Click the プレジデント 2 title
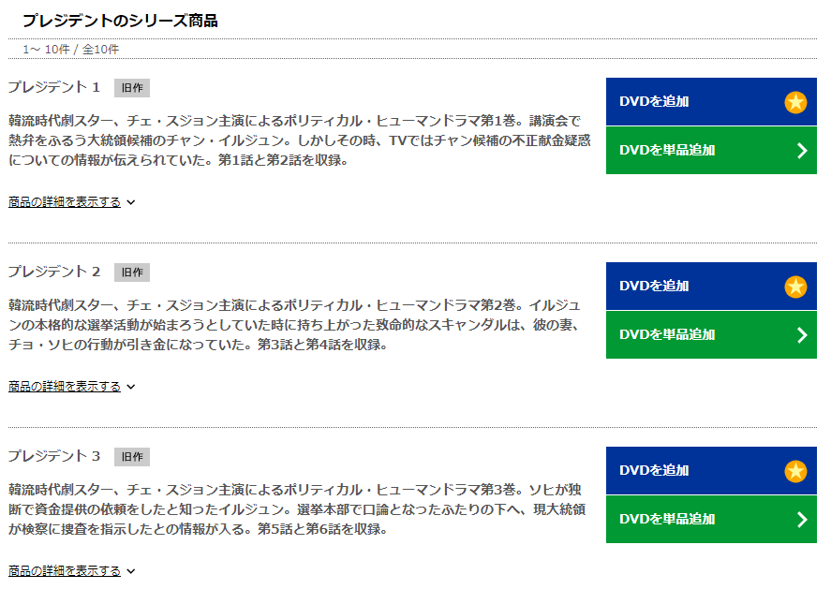This screenshot has height=604, width=831. pyautogui.click(x=54, y=272)
